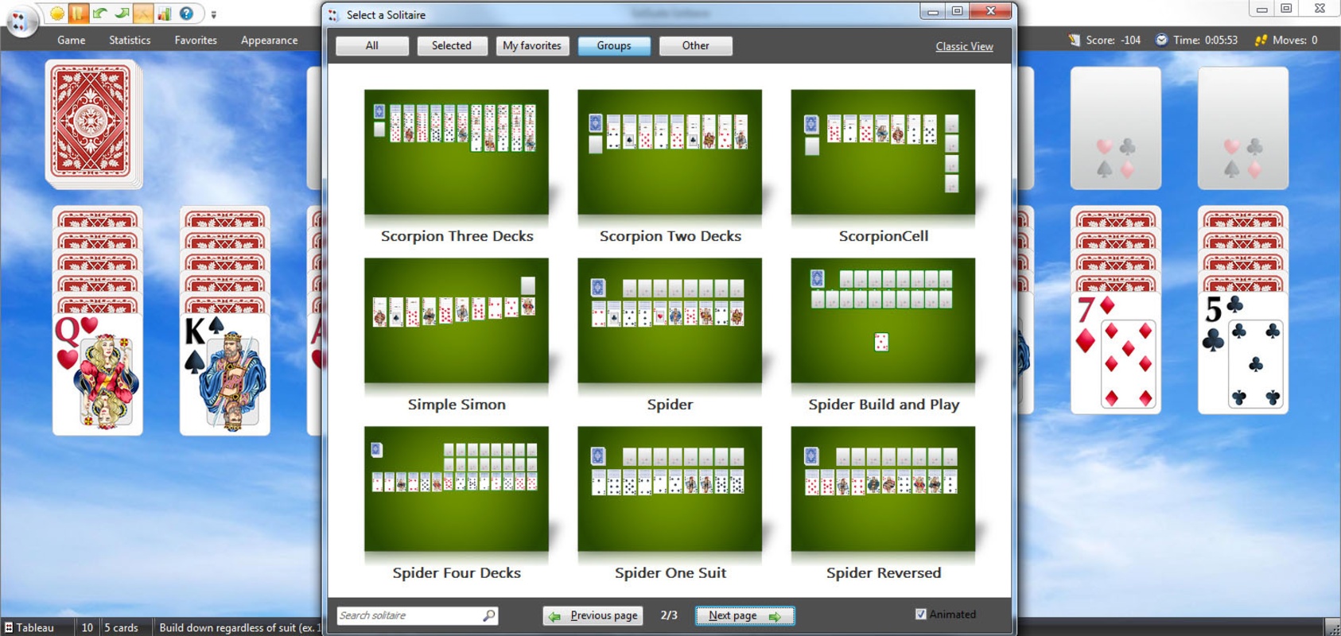Switch to My favorites tab

(532, 46)
